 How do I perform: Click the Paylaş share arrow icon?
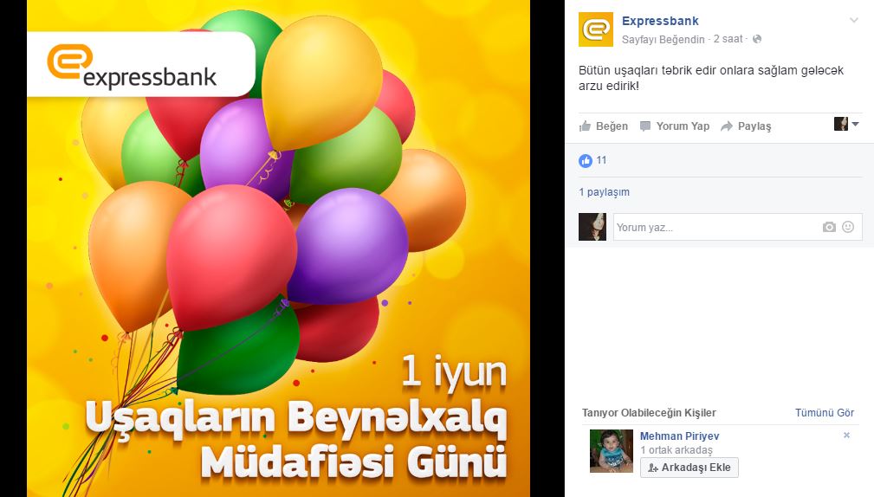pyautogui.click(x=726, y=126)
